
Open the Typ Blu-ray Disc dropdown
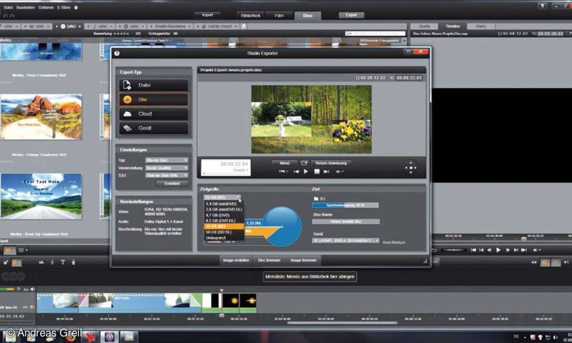166,161
